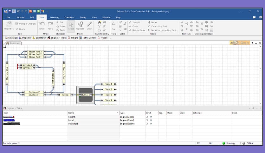The height and width of the screenshot is (153, 265).
Task: Expand the window bar overflow arrow
Action: pos(110,39)
